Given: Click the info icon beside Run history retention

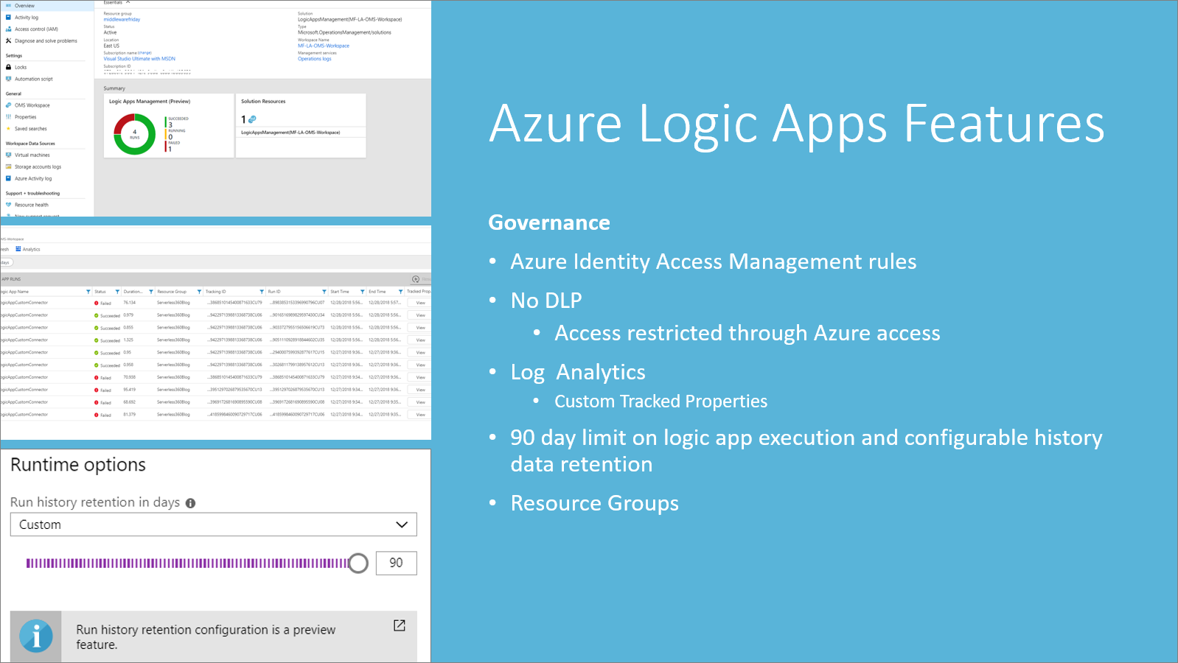Looking at the screenshot, I should (x=190, y=503).
